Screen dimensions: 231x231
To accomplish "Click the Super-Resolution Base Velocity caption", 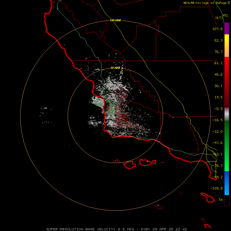I will tap(117, 229).
